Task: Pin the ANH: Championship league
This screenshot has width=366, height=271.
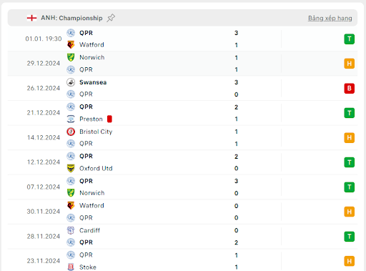Action: tap(111, 18)
